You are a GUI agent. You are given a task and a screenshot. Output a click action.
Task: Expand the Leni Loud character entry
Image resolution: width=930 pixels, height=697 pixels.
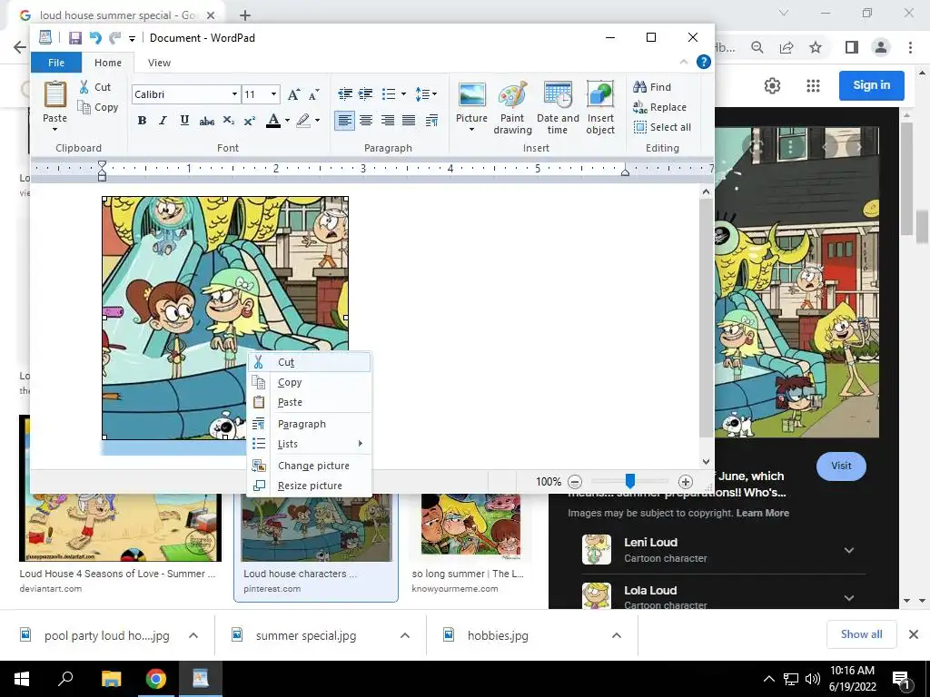coord(849,550)
